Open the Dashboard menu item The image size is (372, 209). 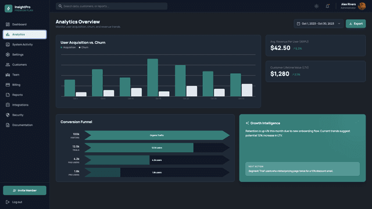pos(24,24)
